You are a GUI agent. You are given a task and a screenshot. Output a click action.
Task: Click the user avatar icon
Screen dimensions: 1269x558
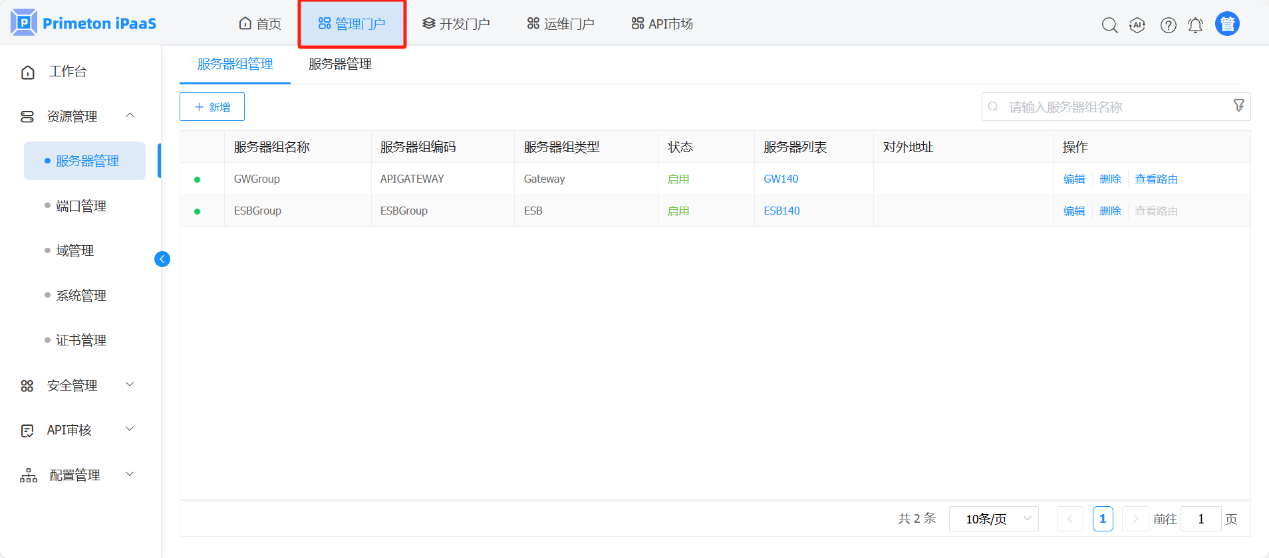1227,24
